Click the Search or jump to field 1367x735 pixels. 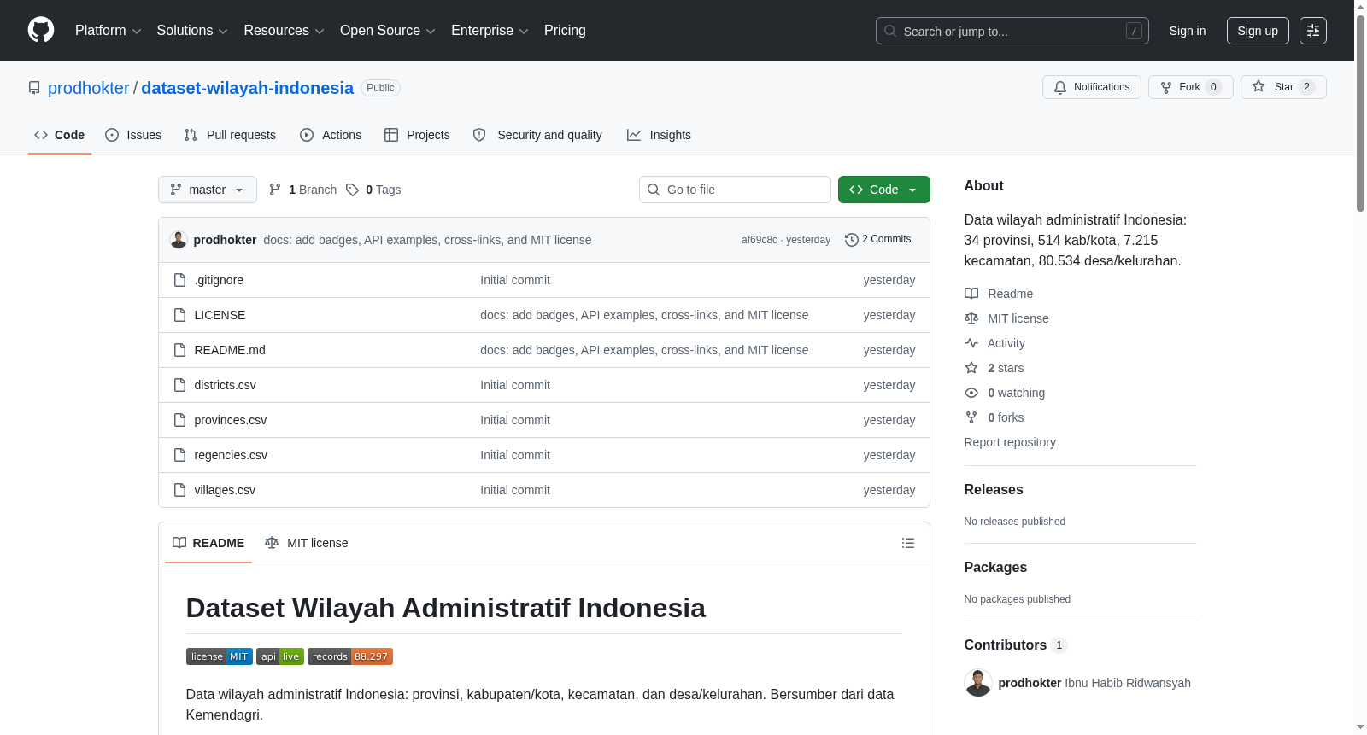pyautogui.click(x=1012, y=31)
